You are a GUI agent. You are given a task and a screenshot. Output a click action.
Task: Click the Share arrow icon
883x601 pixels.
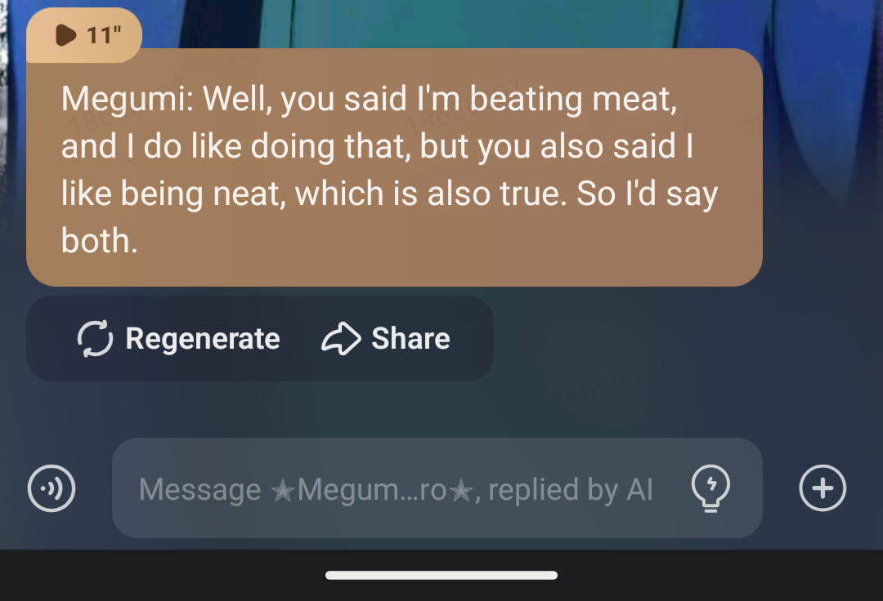click(x=341, y=339)
